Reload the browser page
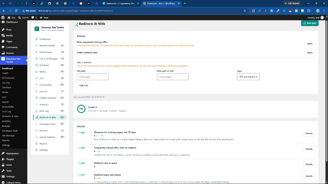Image resolution: width=328 pixels, height=184 pixels. tap(16, 11)
